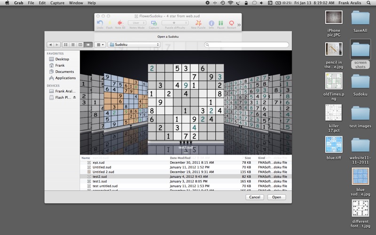Viewport: 376px width, 235px height.
Task: Switch to list view in file dialog
Action: click(73, 45)
